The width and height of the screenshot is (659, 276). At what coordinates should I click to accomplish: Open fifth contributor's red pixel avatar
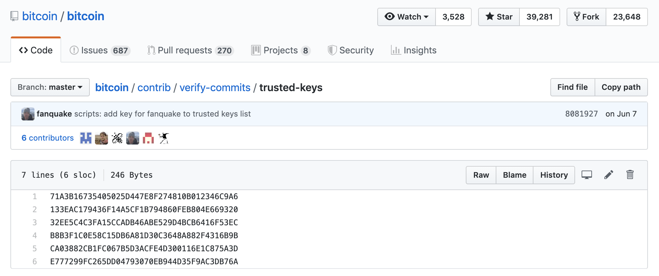click(x=148, y=138)
